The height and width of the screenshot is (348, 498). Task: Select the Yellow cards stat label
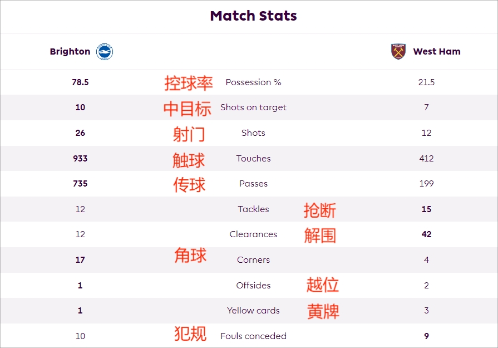point(253,311)
